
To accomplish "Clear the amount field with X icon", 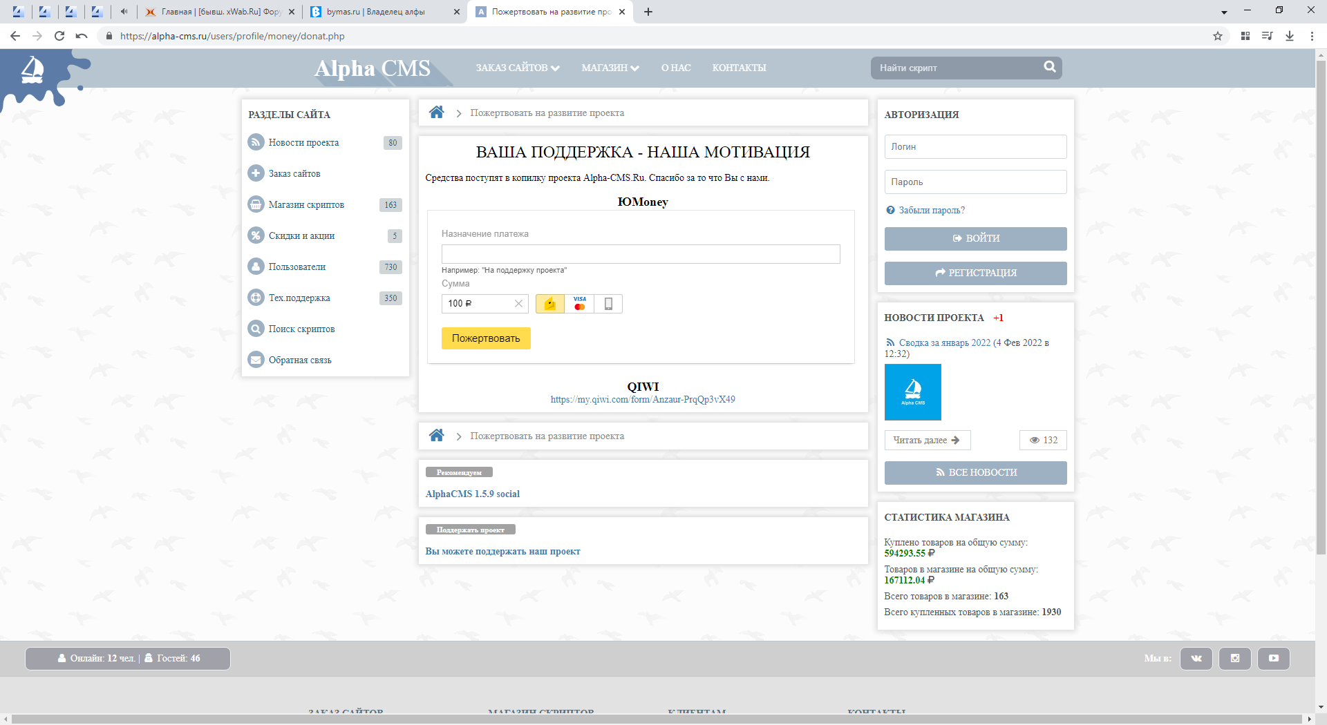I will [518, 304].
